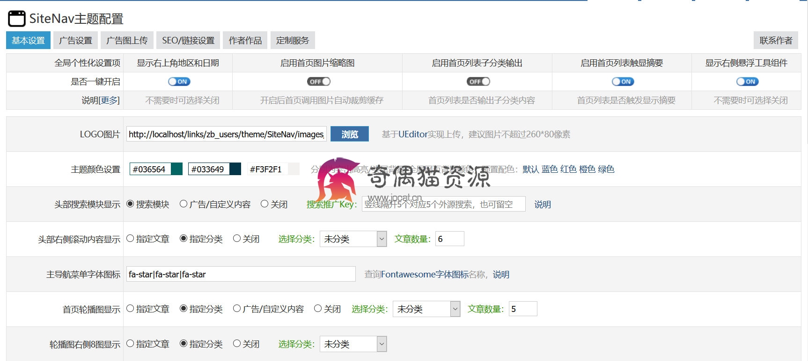This screenshot has width=808, height=361.
Task: Open the 说明 link beside search key field
Action: (543, 205)
